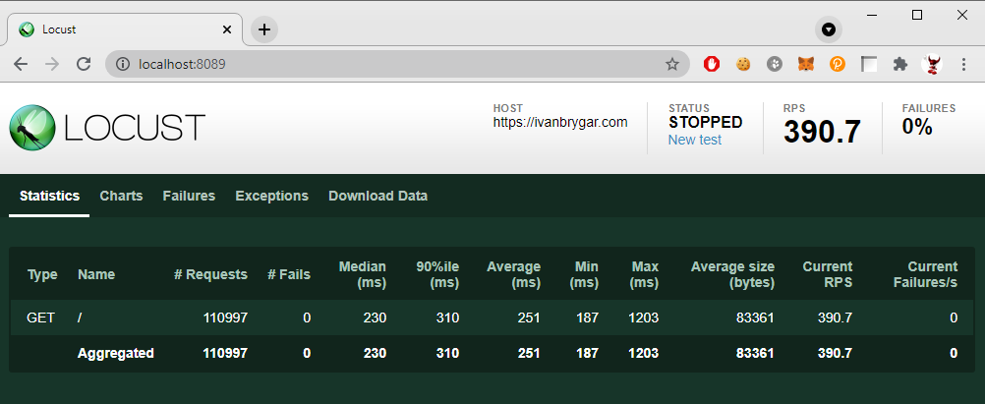This screenshot has height=404, width=985.
Task: Open a new browser tab
Action: tap(264, 29)
